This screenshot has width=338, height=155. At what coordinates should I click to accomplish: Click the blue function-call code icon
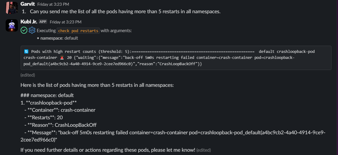[x=32, y=30]
